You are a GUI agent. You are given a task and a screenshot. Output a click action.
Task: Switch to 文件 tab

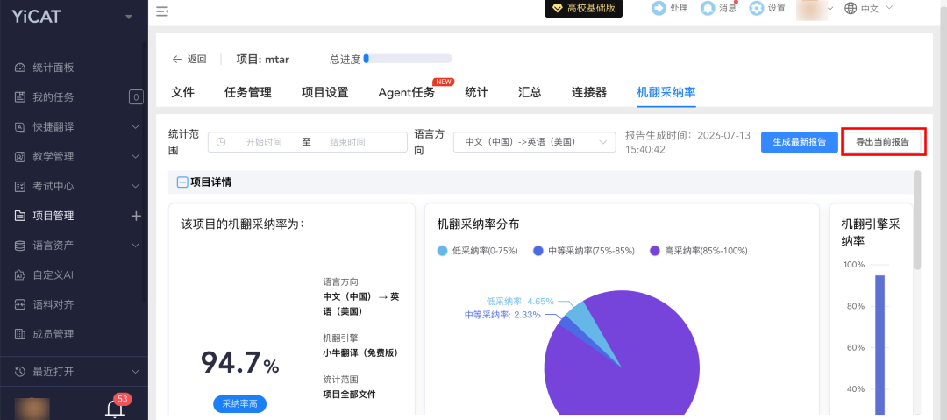(x=183, y=92)
